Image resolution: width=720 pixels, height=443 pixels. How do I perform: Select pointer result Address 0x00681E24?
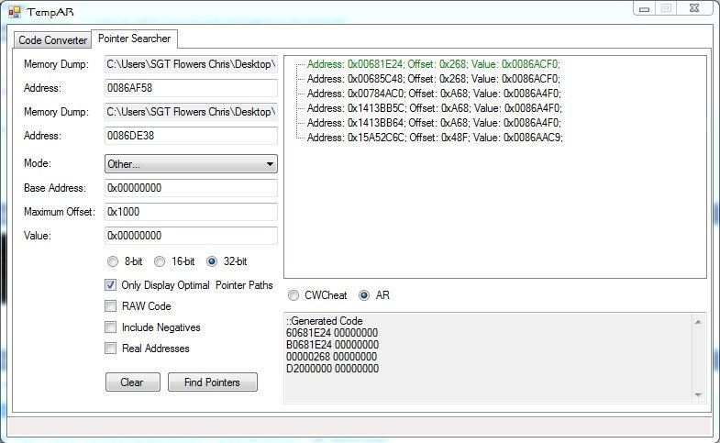point(434,64)
